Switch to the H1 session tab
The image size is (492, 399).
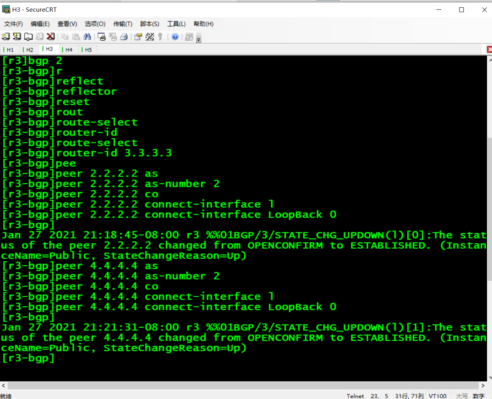9,50
